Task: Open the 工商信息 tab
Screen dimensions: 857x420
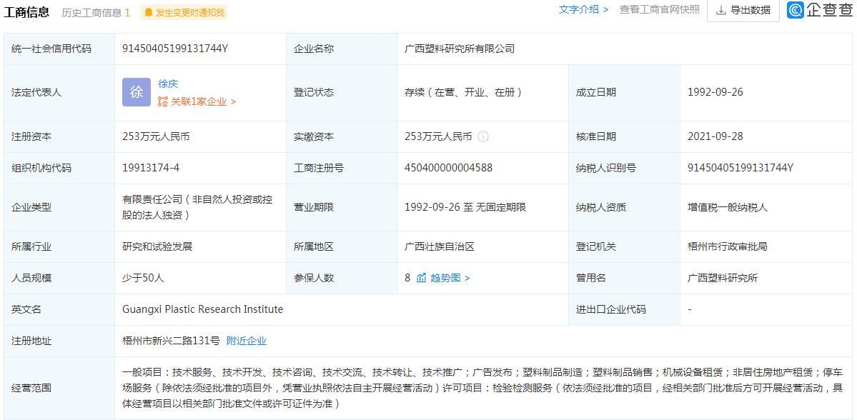Action: pos(26,12)
